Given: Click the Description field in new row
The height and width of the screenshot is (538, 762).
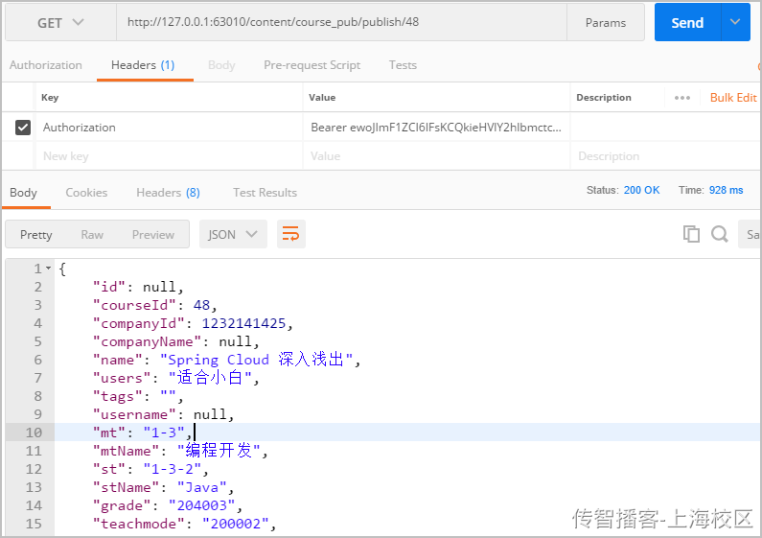Looking at the screenshot, I should pos(665,156).
